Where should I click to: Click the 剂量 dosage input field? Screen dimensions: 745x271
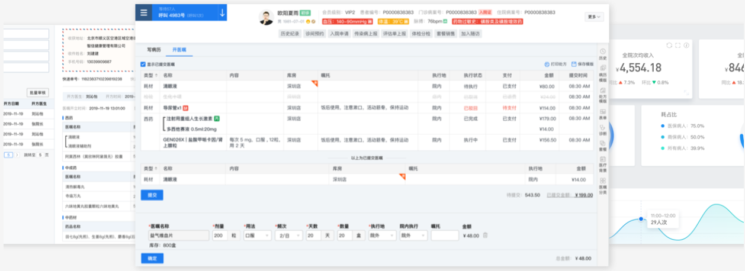(220, 235)
